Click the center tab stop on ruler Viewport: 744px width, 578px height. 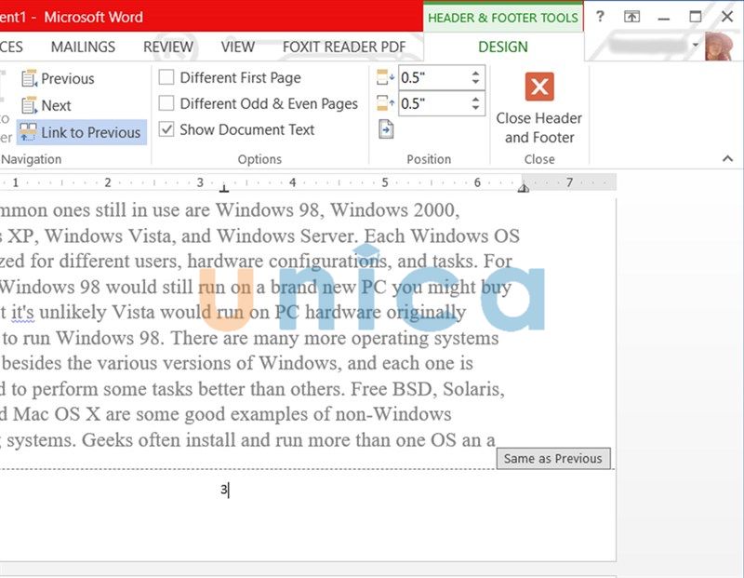[224, 189]
